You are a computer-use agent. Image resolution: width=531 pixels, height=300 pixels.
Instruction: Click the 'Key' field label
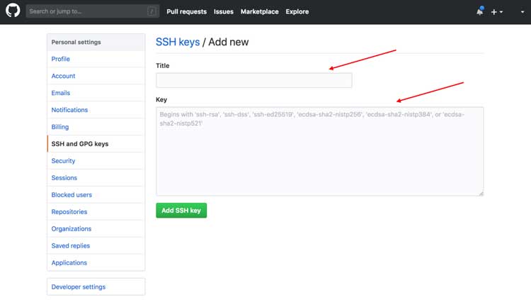click(x=161, y=99)
